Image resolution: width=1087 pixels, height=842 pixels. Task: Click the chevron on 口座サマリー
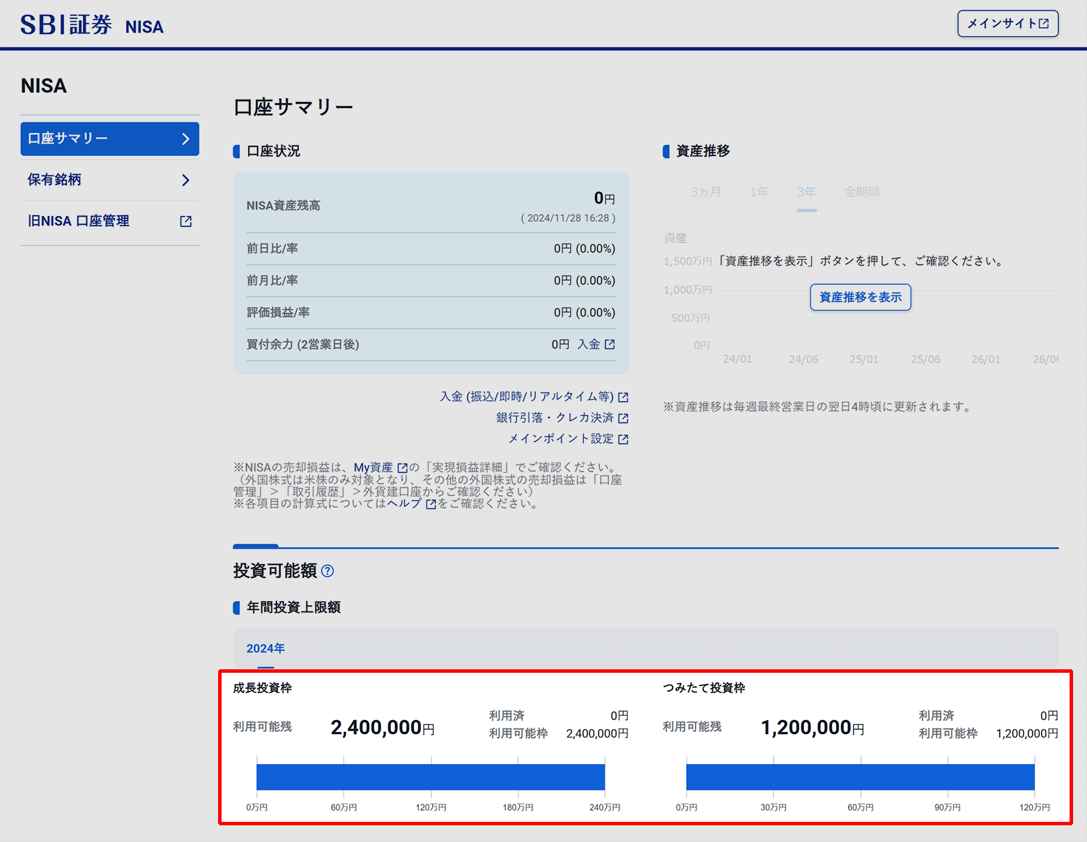coord(185,139)
